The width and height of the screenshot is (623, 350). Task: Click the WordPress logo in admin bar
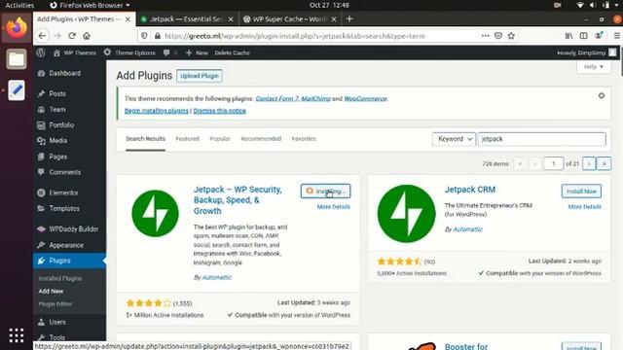[x=41, y=52]
